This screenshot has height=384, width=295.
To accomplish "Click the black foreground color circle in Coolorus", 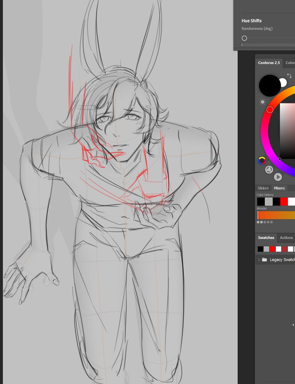I will click(x=270, y=86).
